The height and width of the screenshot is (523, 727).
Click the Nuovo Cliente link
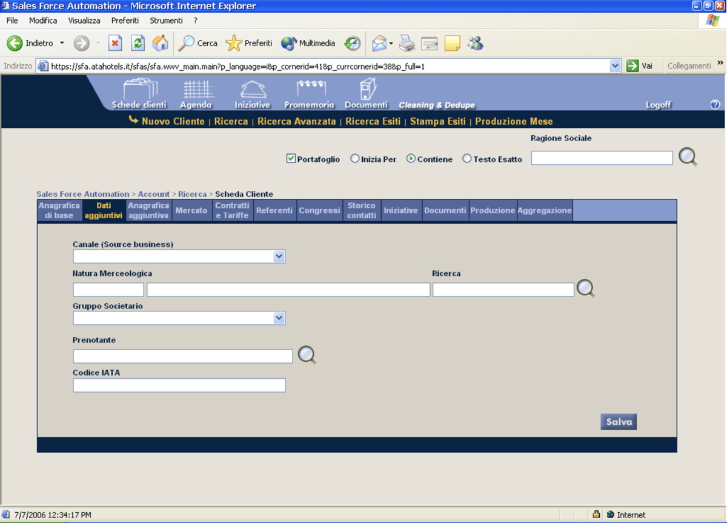click(x=173, y=121)
